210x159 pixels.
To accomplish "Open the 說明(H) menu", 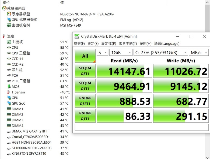I will pos(146,44).
